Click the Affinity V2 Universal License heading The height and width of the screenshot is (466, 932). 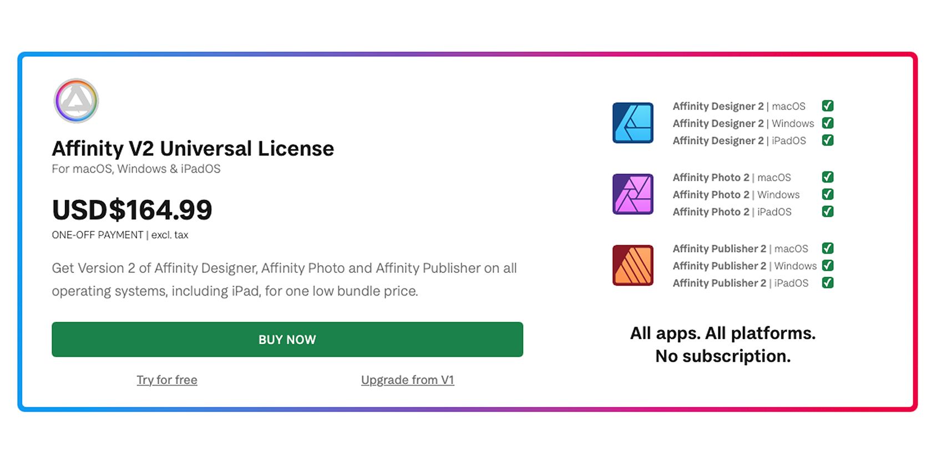click(193, 148)
